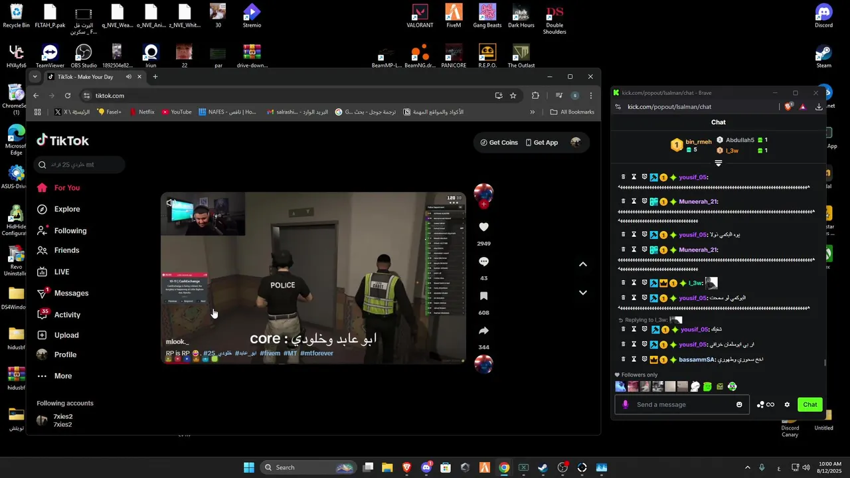Open TikTok profile avatar menu at top right
The image size is (850, 478).
pyautogui.click(x=576, y=142)
